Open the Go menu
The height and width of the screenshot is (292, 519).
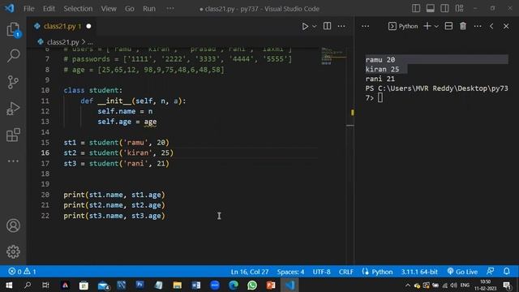pos(130,9)
